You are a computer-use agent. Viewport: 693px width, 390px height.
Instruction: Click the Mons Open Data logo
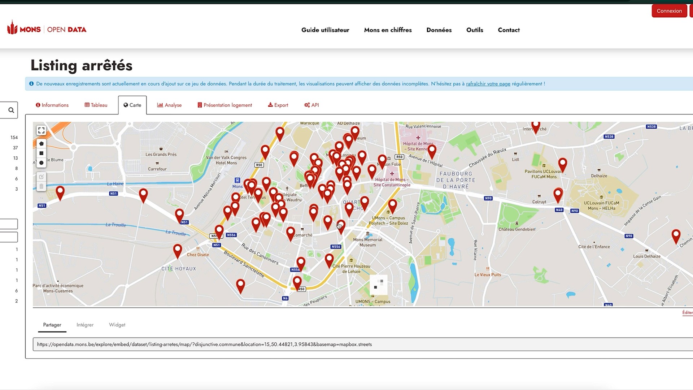pos(47,29)
